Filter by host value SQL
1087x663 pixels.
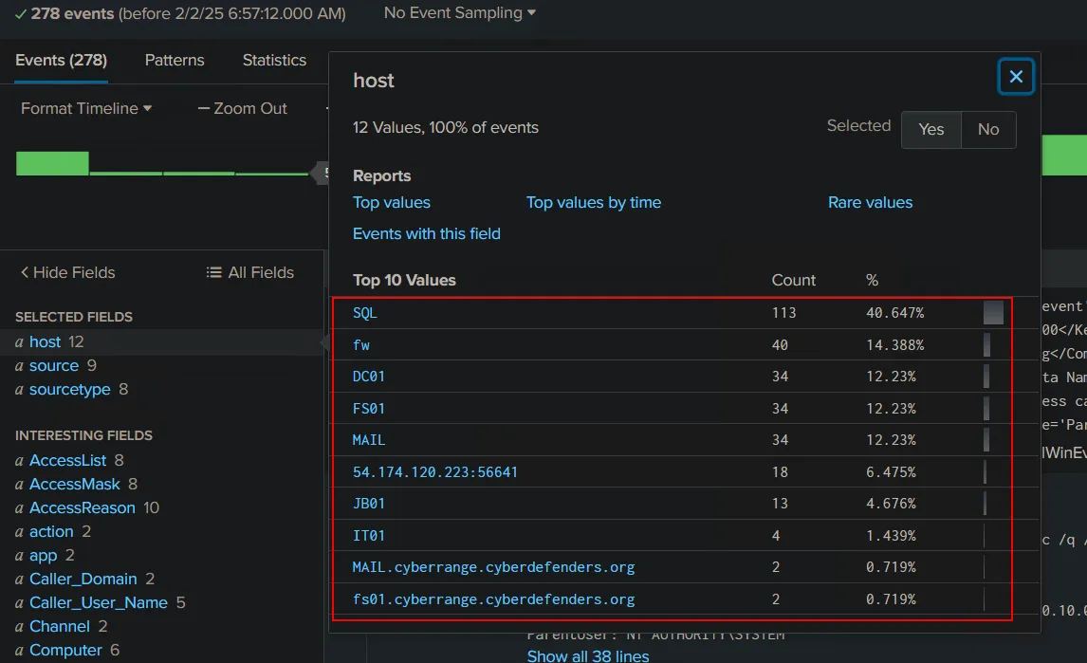365,313
